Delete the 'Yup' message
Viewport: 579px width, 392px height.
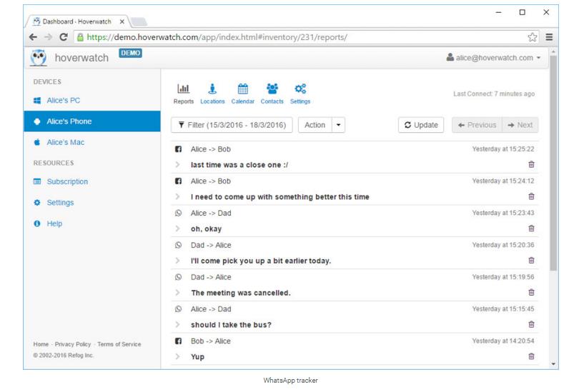click(x=531, y=356)
